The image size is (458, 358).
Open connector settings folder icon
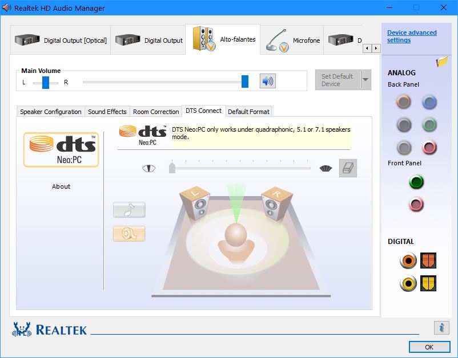pos(442,61)
